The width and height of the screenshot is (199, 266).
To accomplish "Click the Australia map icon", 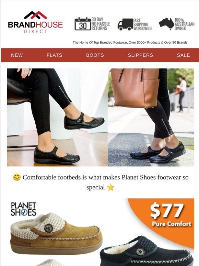I will point(166,24).
